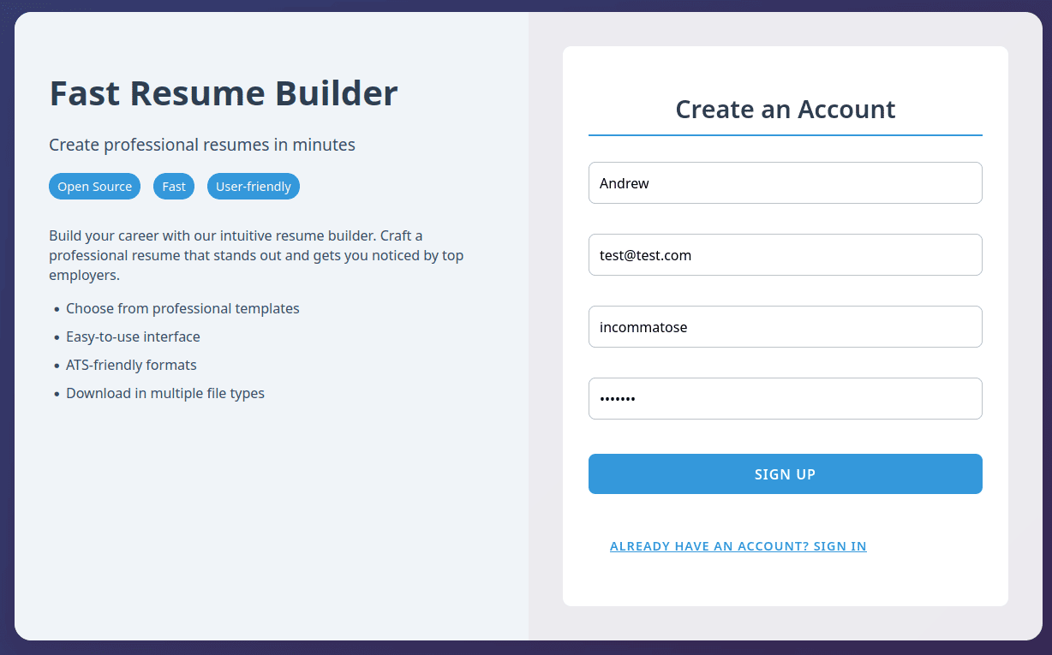
Task: Click the name field containing Andrew
Action: (785, 183)
